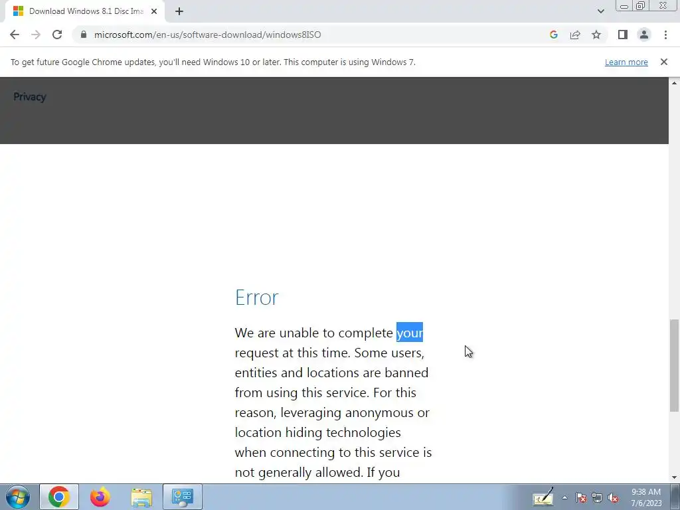Click the highlighted word 'your'
This screenshot has height=510, width=680.
[409, 333]
